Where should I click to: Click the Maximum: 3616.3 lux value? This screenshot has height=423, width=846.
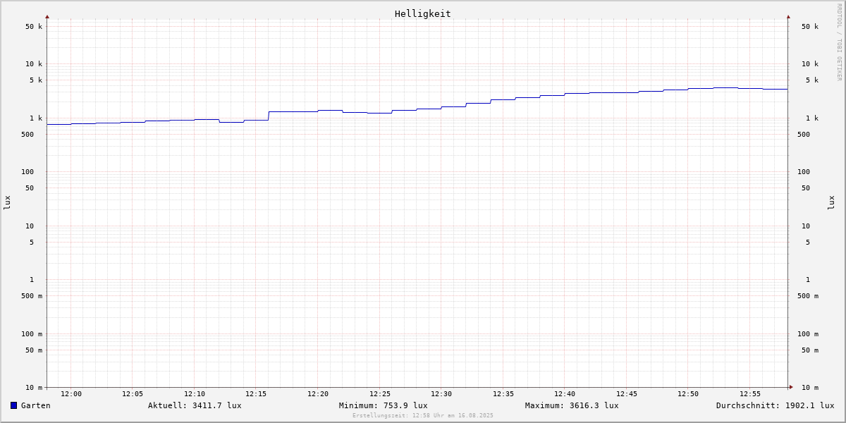coord(572,405)
